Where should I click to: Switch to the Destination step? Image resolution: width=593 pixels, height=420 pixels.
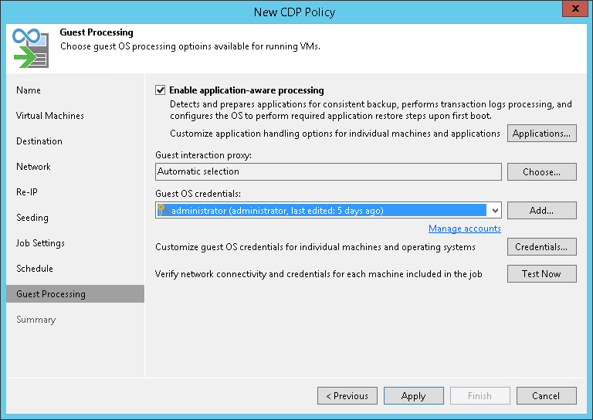[x=39, y=141]
